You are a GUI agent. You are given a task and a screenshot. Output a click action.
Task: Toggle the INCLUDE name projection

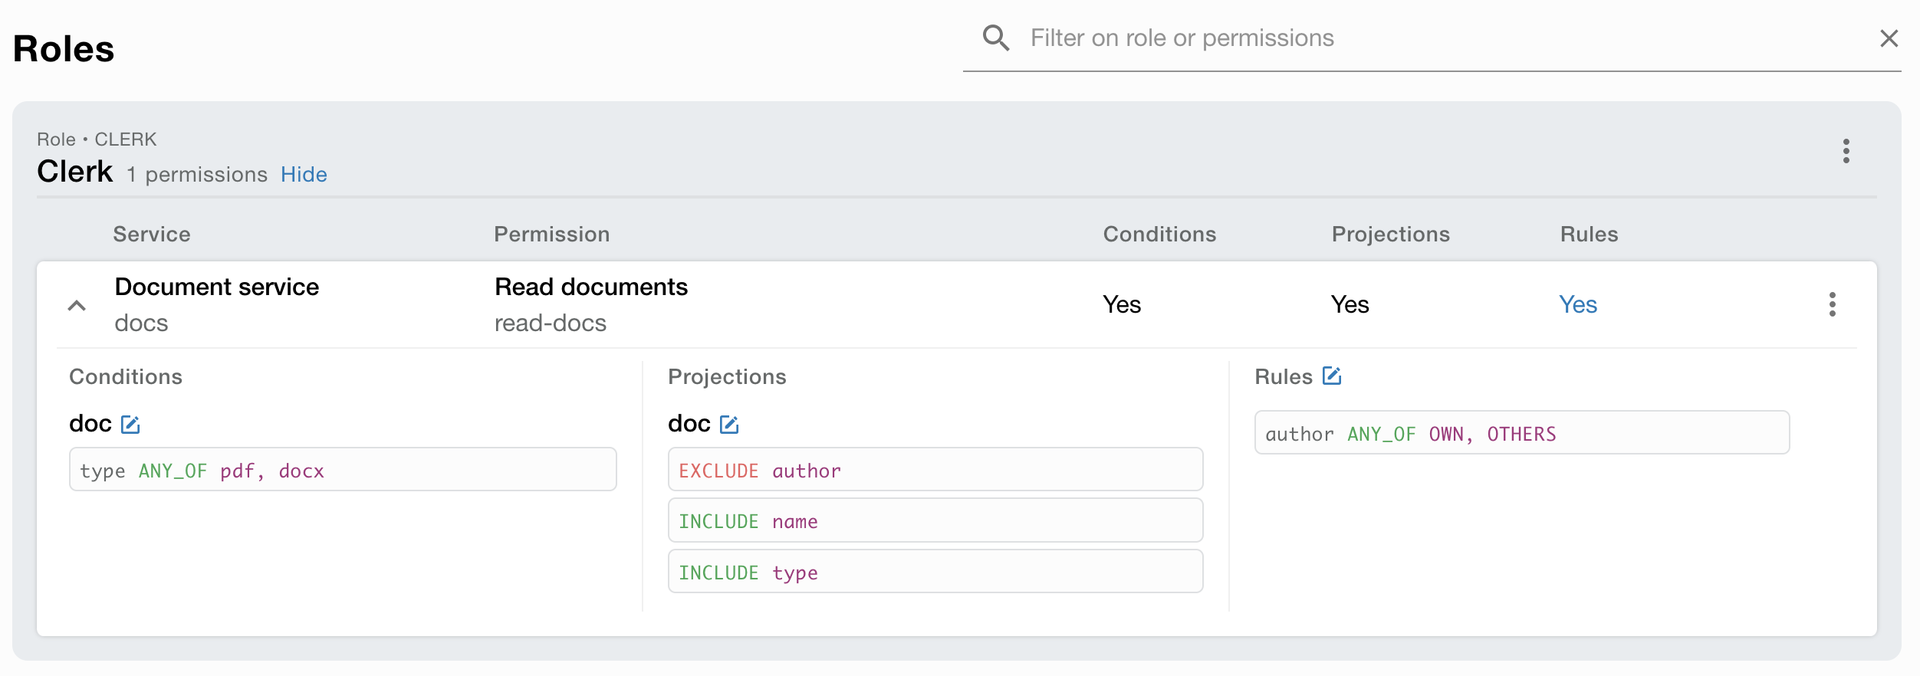[934, 520]
